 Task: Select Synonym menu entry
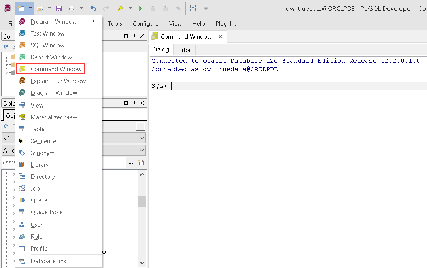(x=59, y=153)
